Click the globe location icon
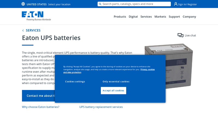The height and width of the screenshot is (122, 218). tap(23, 4)
